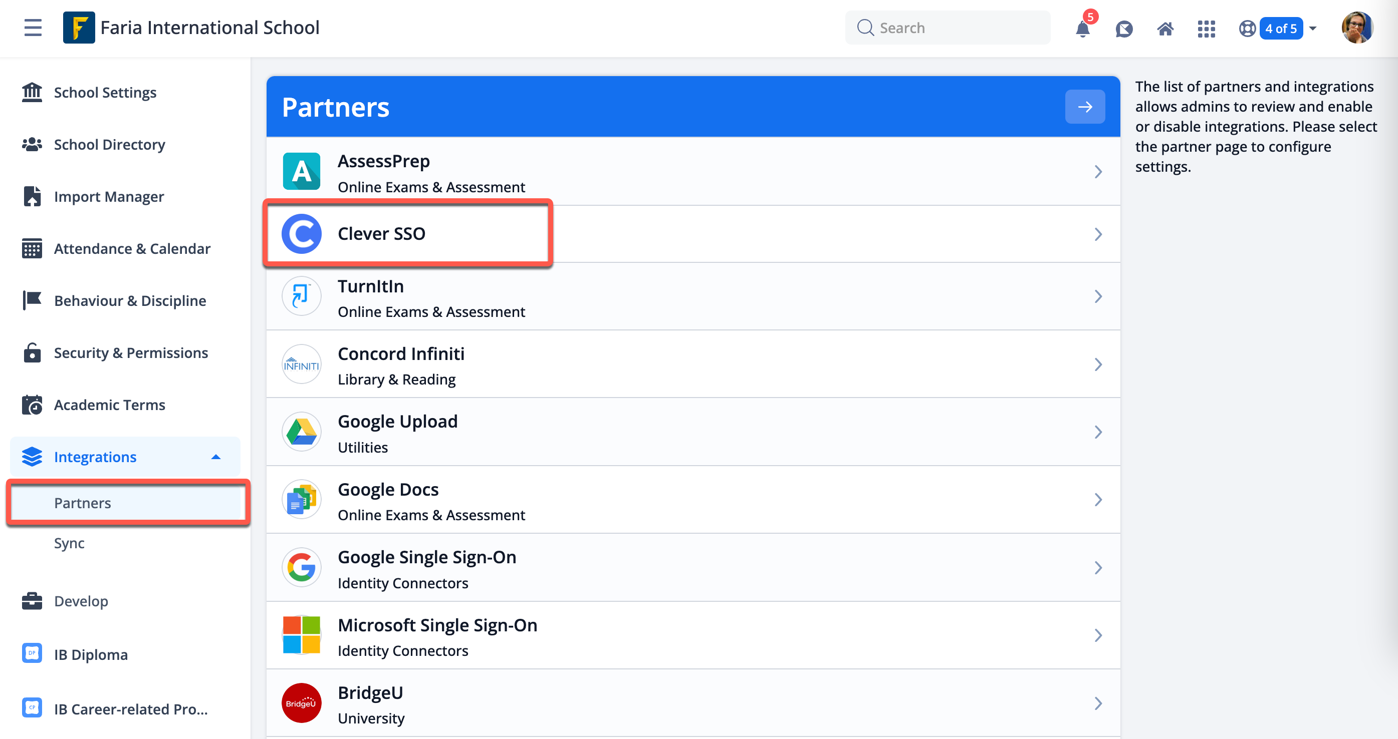Viewport: 1398px width, 739px height.
Task: Open the user profile avatar
Action: pos(1357,27)
